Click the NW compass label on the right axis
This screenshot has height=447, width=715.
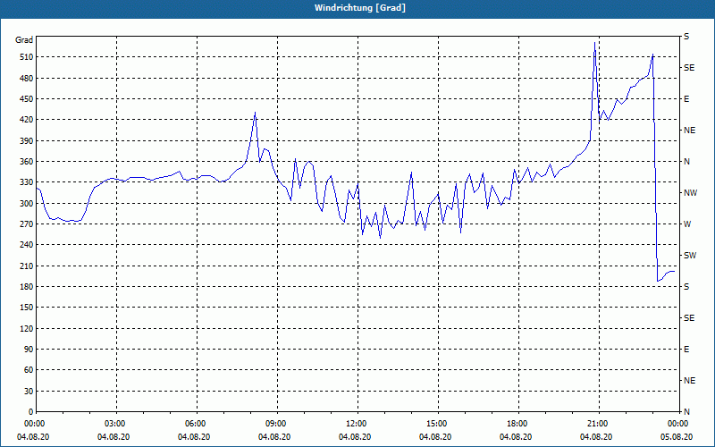[x=690, y=193]
